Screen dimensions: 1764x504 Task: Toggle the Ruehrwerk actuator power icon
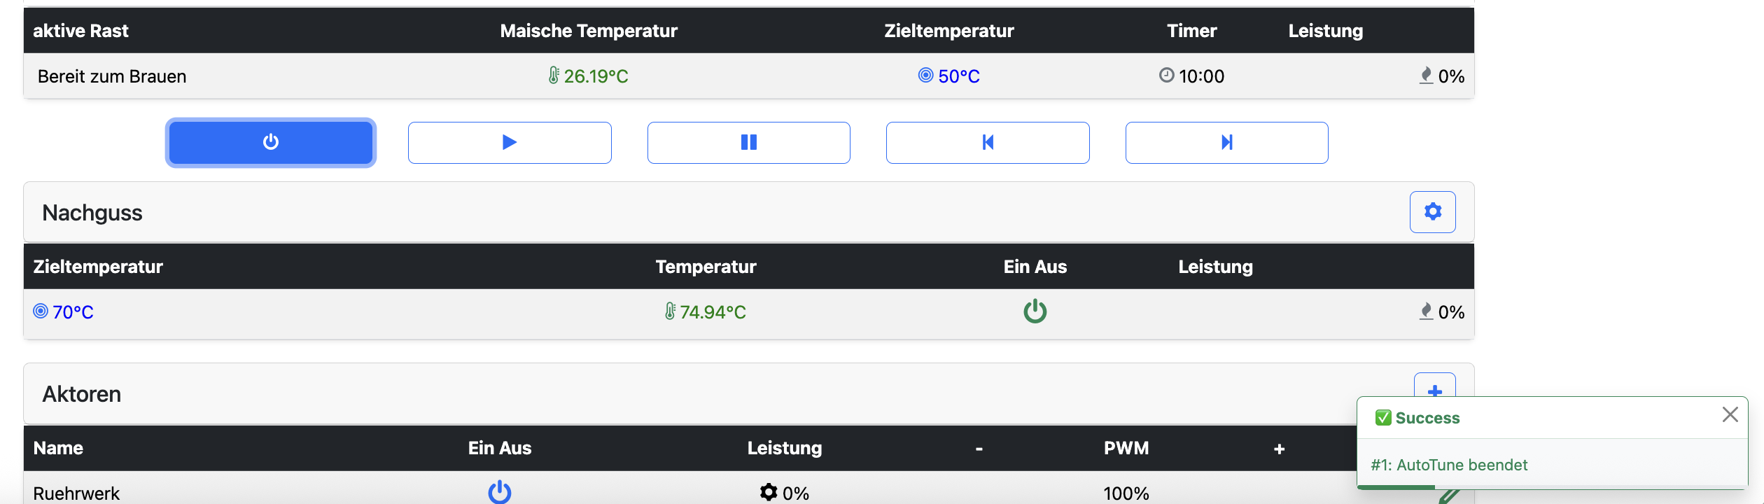click(x=499, y=492)
